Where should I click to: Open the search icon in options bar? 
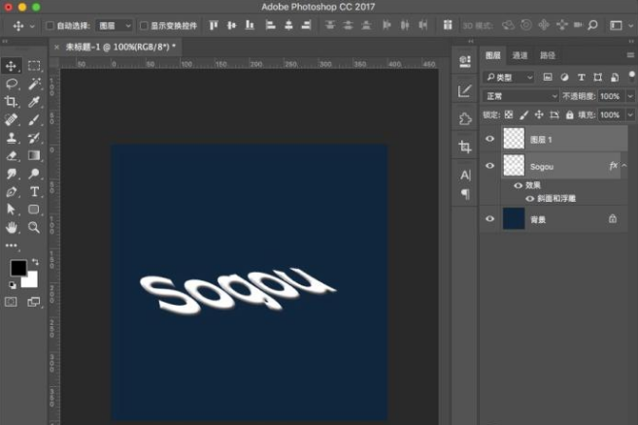592,25
